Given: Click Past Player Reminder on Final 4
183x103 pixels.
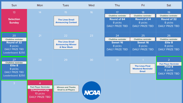Looking at the screenshot, I should (x=169, y=64).
